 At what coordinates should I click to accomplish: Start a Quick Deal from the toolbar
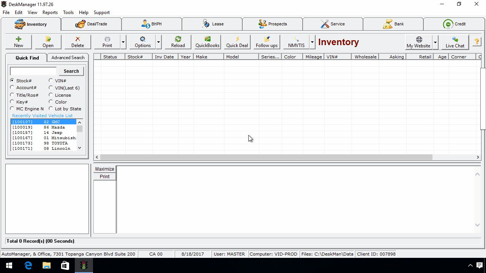tap(237, 42)
